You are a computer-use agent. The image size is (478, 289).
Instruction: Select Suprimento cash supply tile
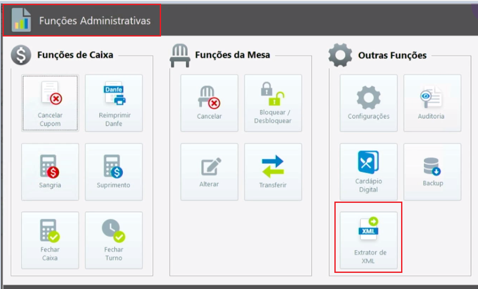pyautogui.click(x=114, y=172)
